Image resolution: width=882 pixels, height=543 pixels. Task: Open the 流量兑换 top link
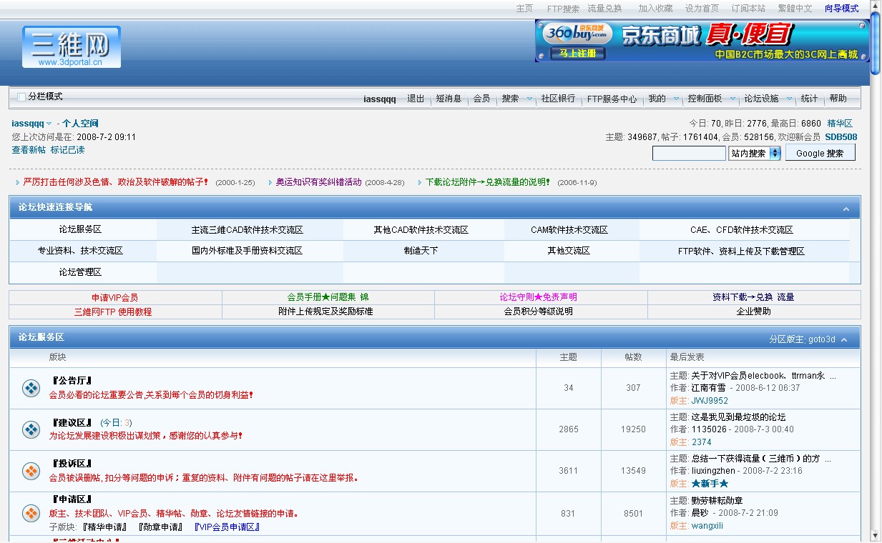[x=604, y=9]
